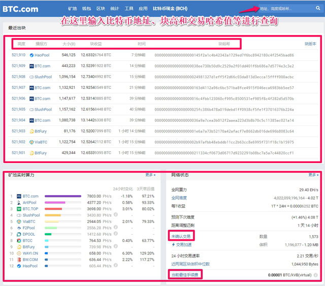Click the BTC.com logo
This screenshot has width=325, height=286.
pos(20,9)
